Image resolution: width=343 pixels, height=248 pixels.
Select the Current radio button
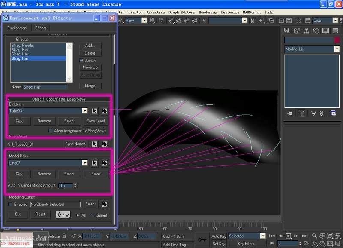[x=92, y=215]
